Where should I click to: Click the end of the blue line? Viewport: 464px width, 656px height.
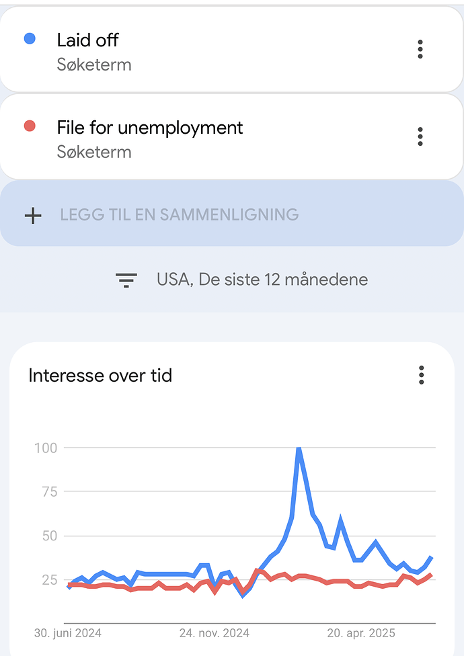[431, 558]
